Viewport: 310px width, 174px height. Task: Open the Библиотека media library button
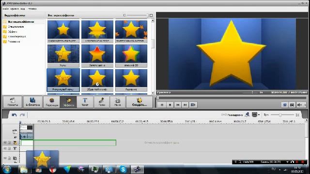pos(33,102)
